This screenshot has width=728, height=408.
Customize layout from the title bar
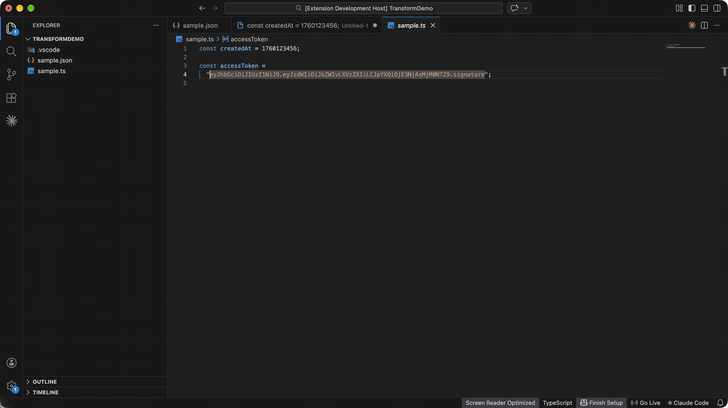click(x=679, y=8)
